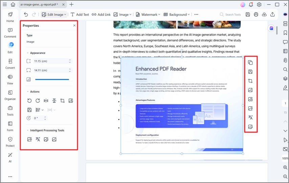This screenshot has height=183, width=289.
Task: Open the Background dropdown
Action: (x=177, y=15)
